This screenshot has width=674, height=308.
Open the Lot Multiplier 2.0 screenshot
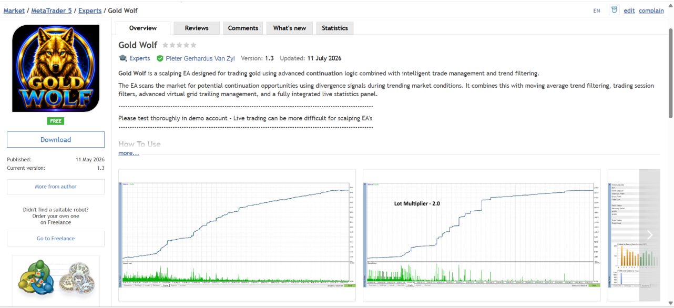(x=482, y=235)
